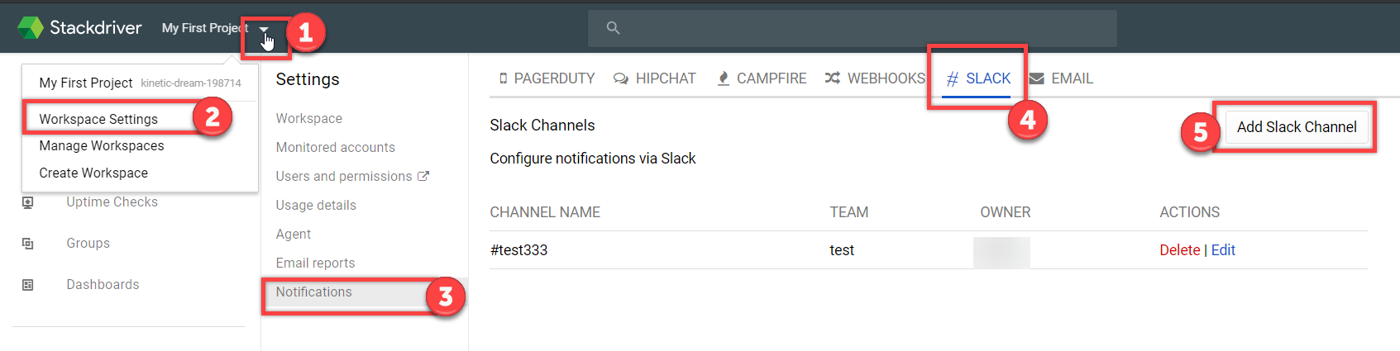This screenshot has height=351, width=1400.
Task: Open Groups in the sidebar
Action: click(x=88, y=243)
